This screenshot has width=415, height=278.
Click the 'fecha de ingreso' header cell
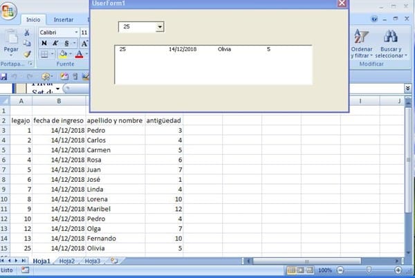tap(59, 120)
